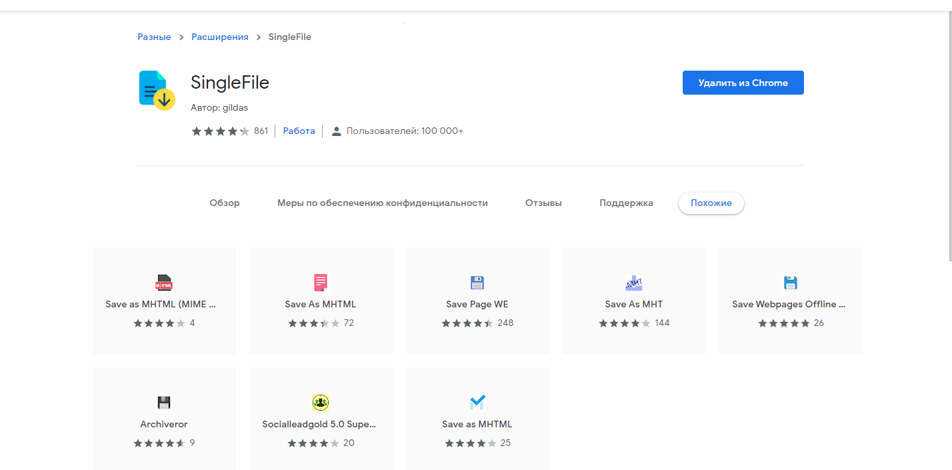This screenshot has width=952, height=470.
Task: Open the Обзор tab
Action: 225,203
